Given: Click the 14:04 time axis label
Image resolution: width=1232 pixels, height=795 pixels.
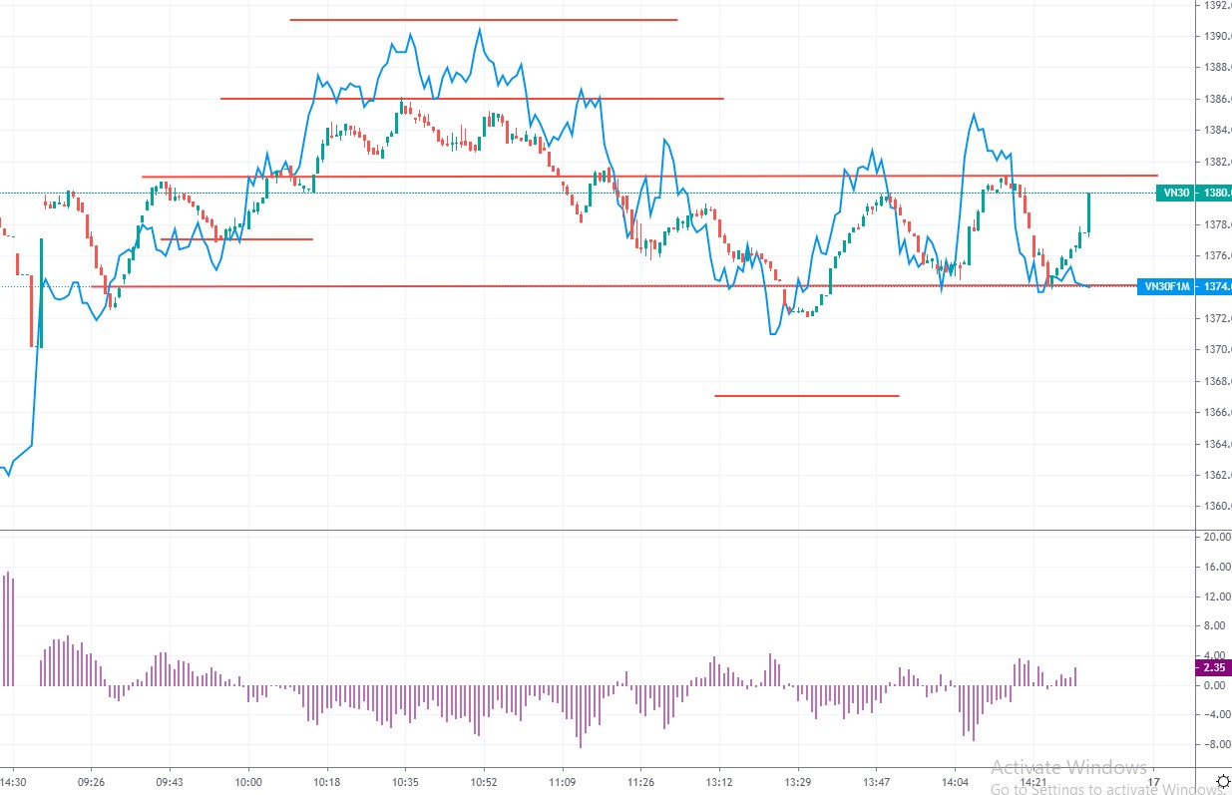Looking at the screenshot, I should 955,782.
